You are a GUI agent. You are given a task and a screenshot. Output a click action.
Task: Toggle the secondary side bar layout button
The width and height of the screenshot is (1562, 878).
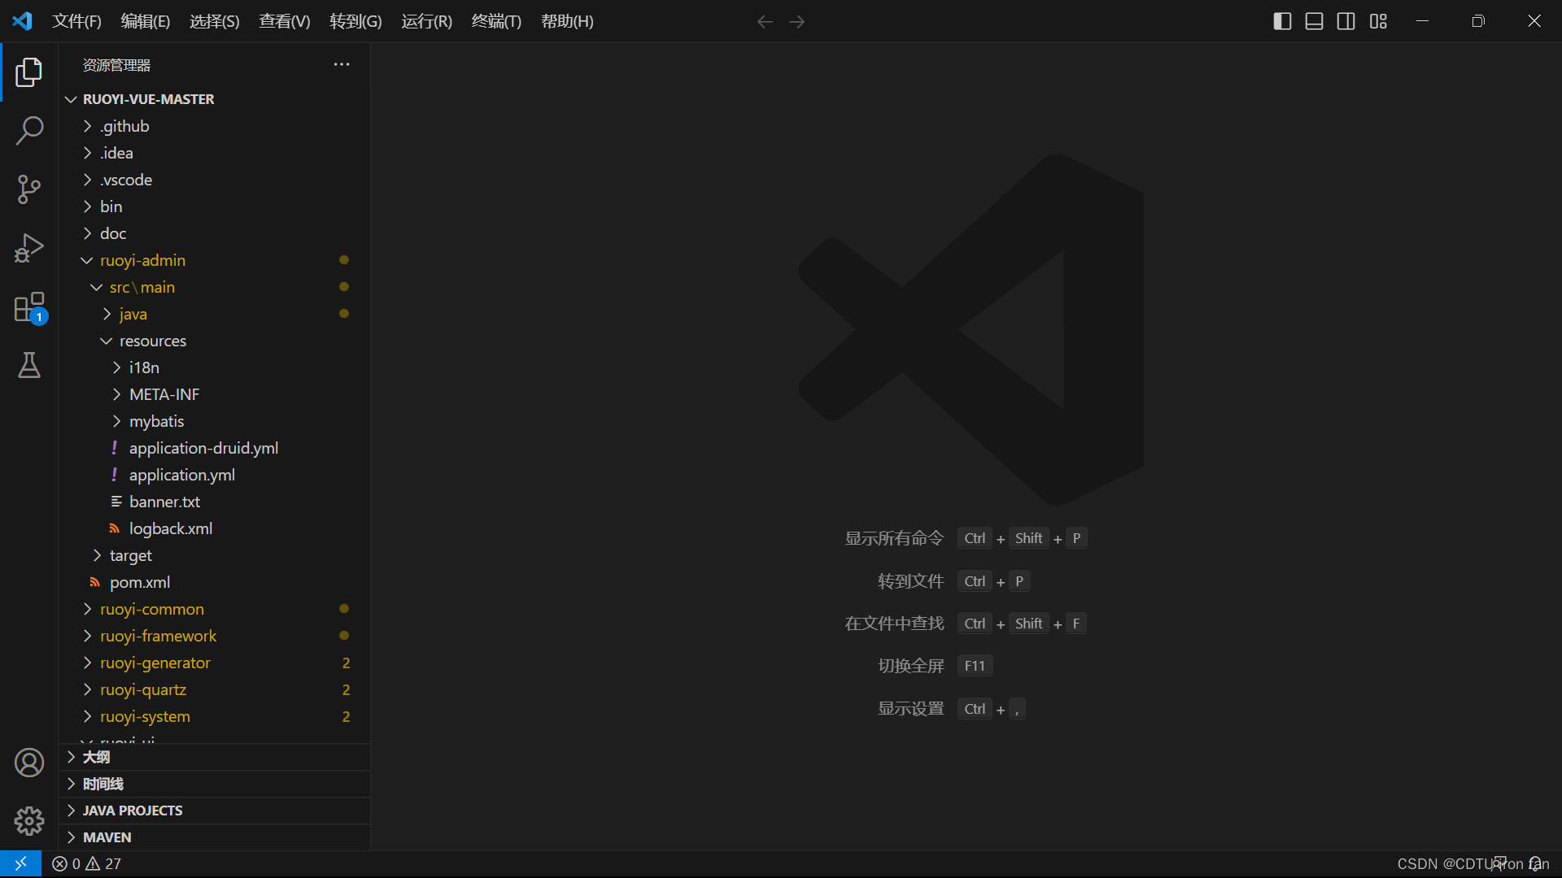click(x=1346, y=21)
